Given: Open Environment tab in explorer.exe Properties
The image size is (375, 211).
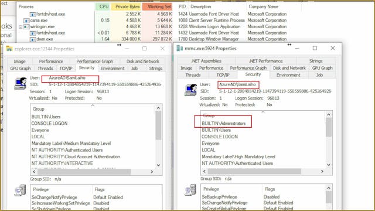Looking at the screenshot, I should pos(112,69).
